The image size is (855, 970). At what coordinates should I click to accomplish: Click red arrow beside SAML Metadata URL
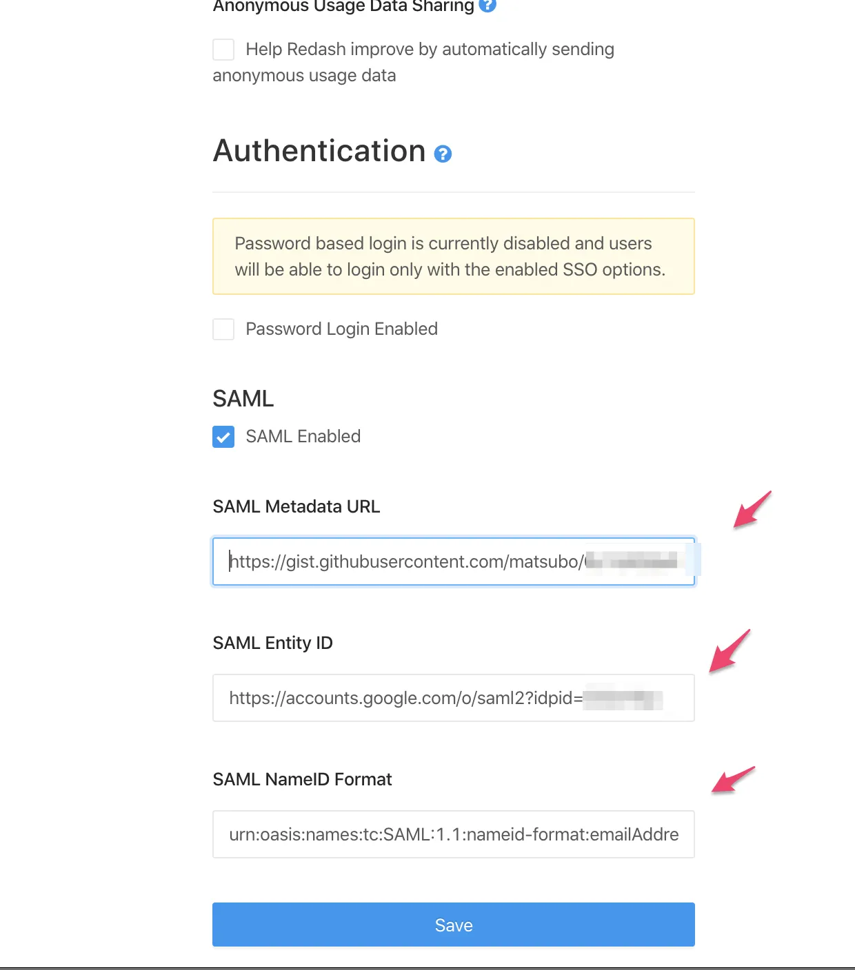752,509
